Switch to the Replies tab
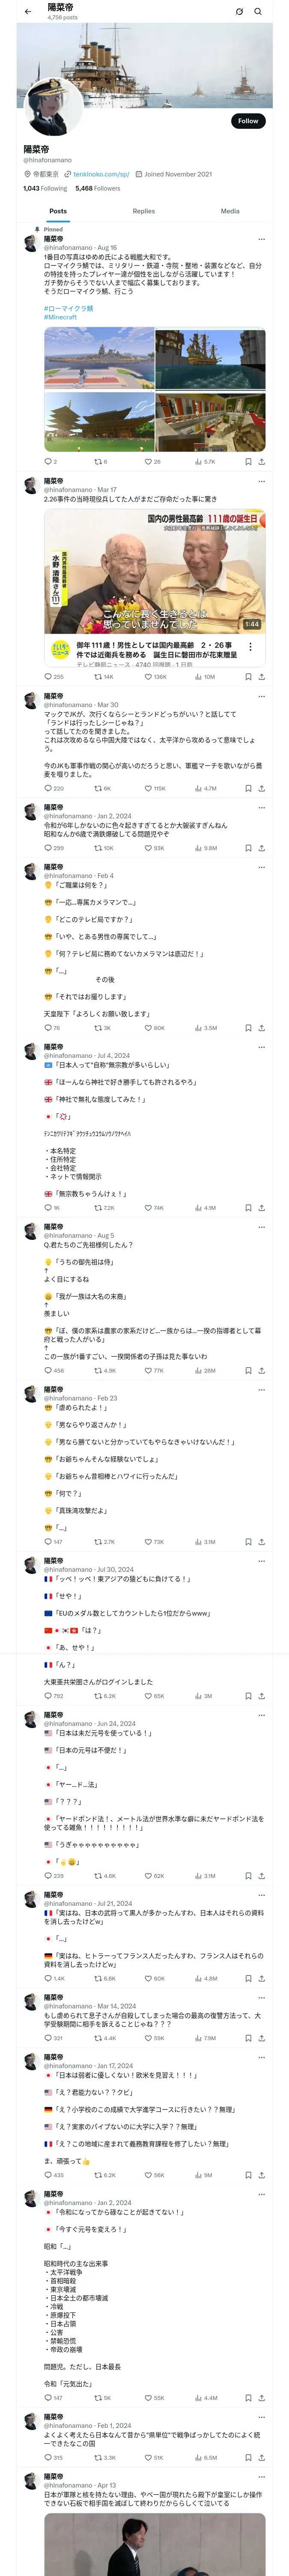 click(143, 211)
